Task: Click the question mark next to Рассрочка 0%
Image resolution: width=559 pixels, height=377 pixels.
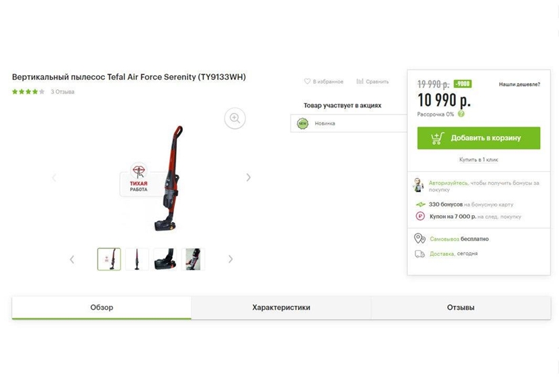Action: [461, 114]
